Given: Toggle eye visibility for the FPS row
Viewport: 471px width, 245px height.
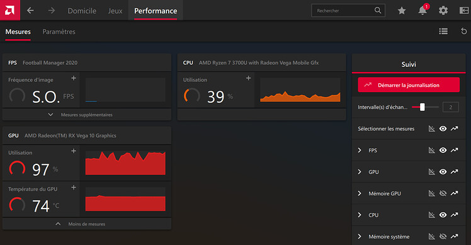Looking at the screenshot, I should tap(443, 150).
